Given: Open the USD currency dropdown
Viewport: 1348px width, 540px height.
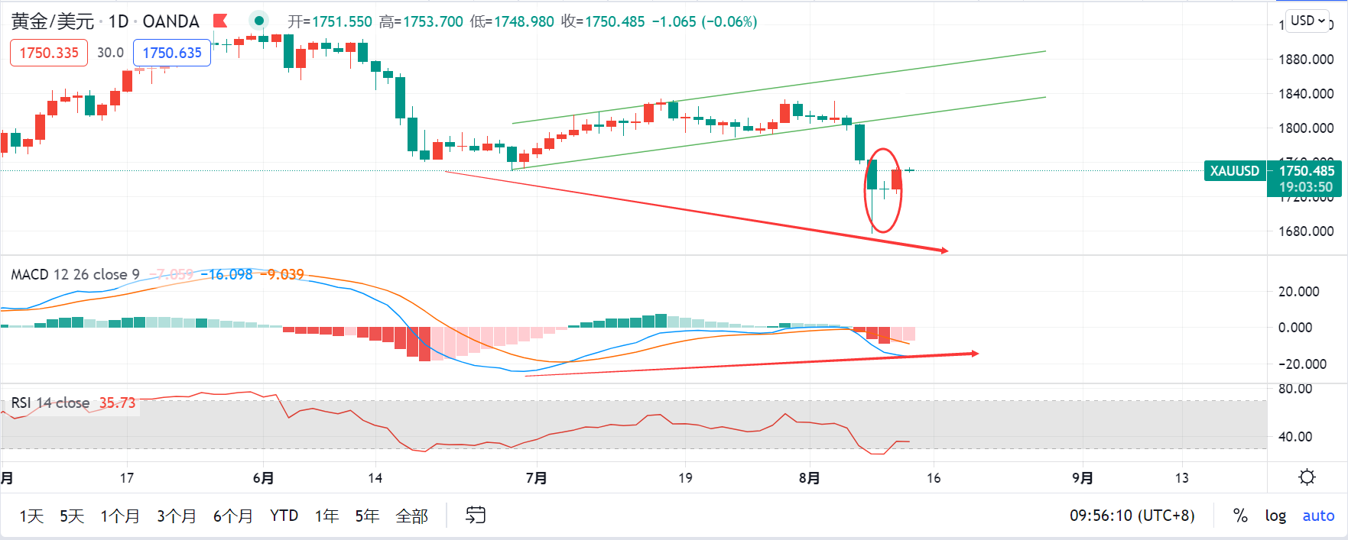Looking at the screenshot, I should [1308, 21].
